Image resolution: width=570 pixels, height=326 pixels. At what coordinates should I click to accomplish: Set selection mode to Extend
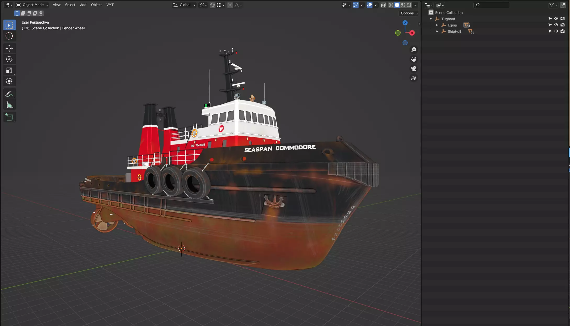coord(23,13)
